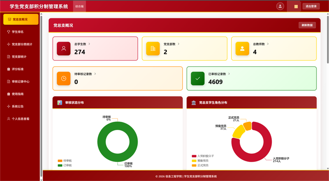Go to 审核记录中心 in the sidebar
Viewport: 329px width, 181px height.
click(x=21, y=81)
